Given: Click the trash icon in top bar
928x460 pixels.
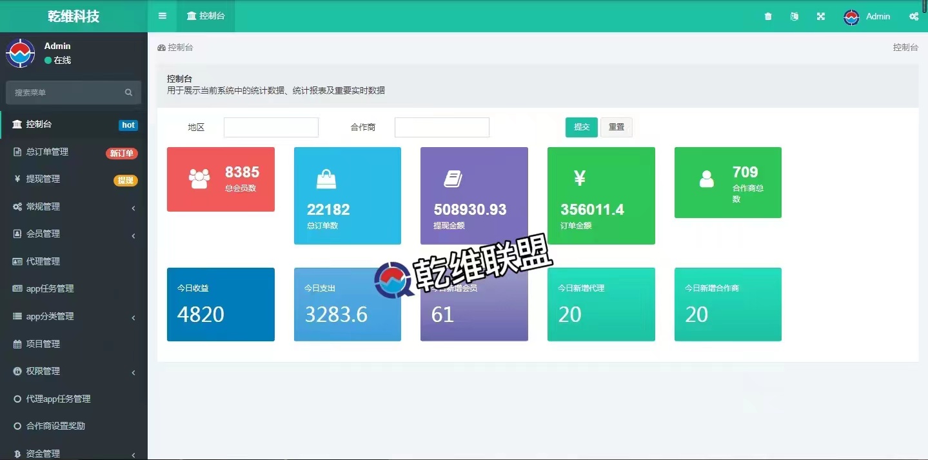Looking at the screenshot, I should click(x=768, y=17).
